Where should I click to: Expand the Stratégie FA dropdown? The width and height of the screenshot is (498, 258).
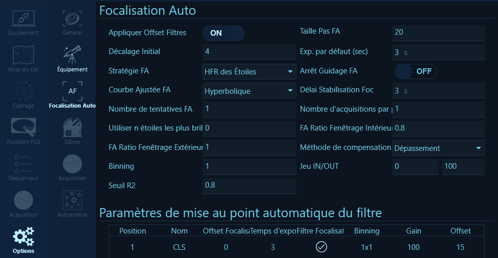click(249, 71)
